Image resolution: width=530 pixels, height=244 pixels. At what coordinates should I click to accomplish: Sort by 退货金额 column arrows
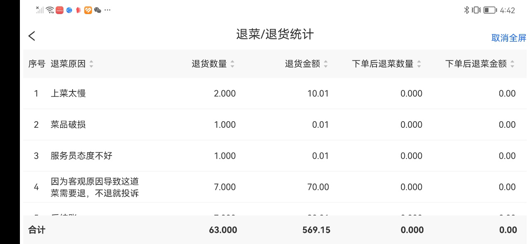coord(326,64)
